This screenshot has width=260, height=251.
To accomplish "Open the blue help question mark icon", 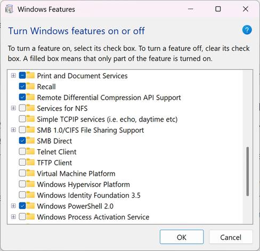I will pos(247,30).
